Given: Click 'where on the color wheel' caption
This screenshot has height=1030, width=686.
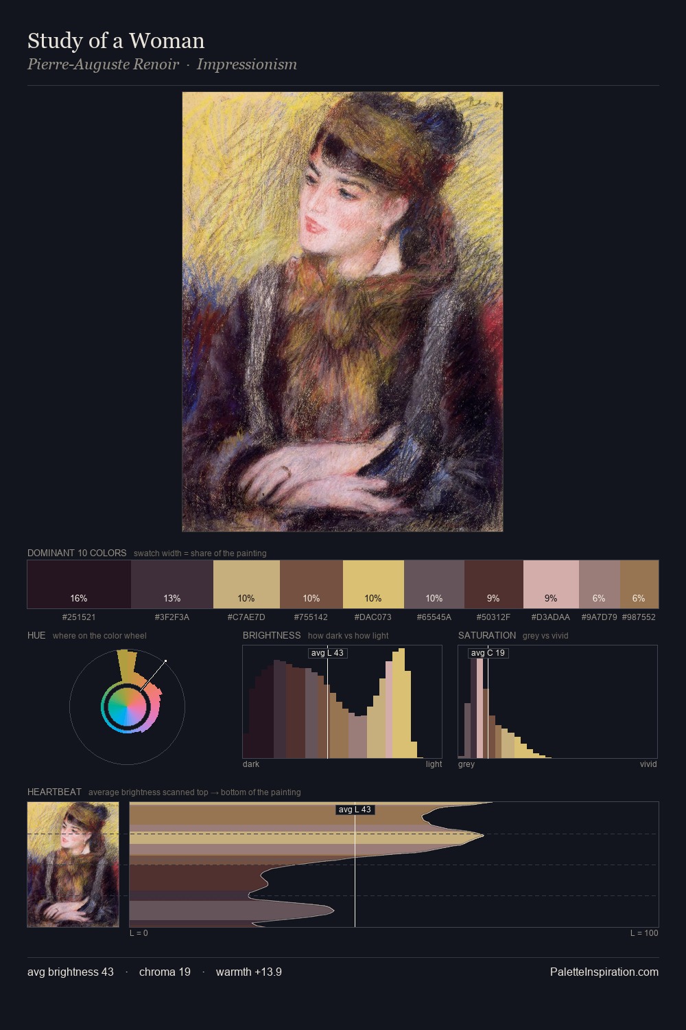Looking at the screenshot, I should pos(99,636).
